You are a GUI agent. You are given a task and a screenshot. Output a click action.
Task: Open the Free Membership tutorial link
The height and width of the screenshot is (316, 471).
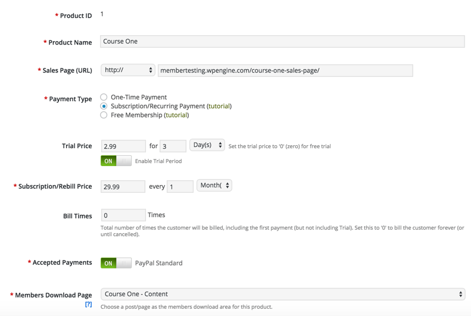tap(176, 115)
